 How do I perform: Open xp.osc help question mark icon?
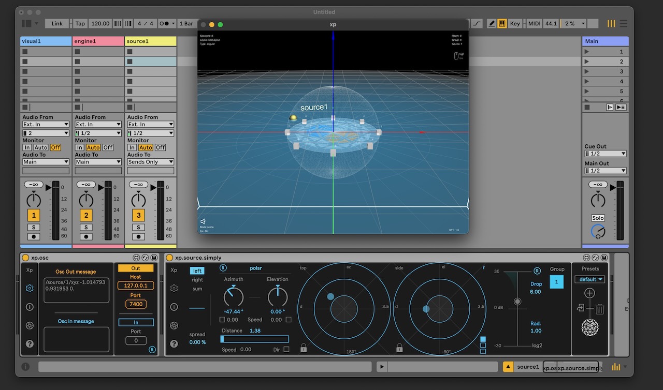(x=30, y=343)
